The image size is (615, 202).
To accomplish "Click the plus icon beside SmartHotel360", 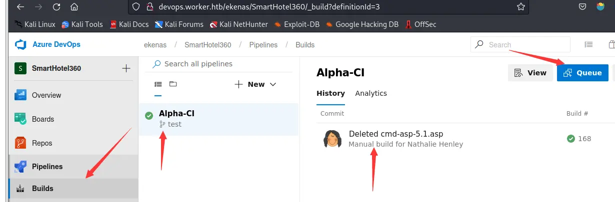I will tap(126, 68).
